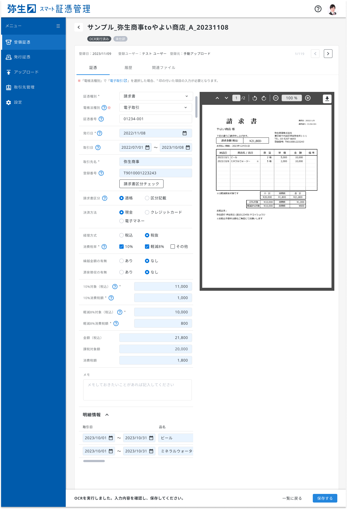
Task: Show help for 消費税率
Action: [x=104, y=247]
